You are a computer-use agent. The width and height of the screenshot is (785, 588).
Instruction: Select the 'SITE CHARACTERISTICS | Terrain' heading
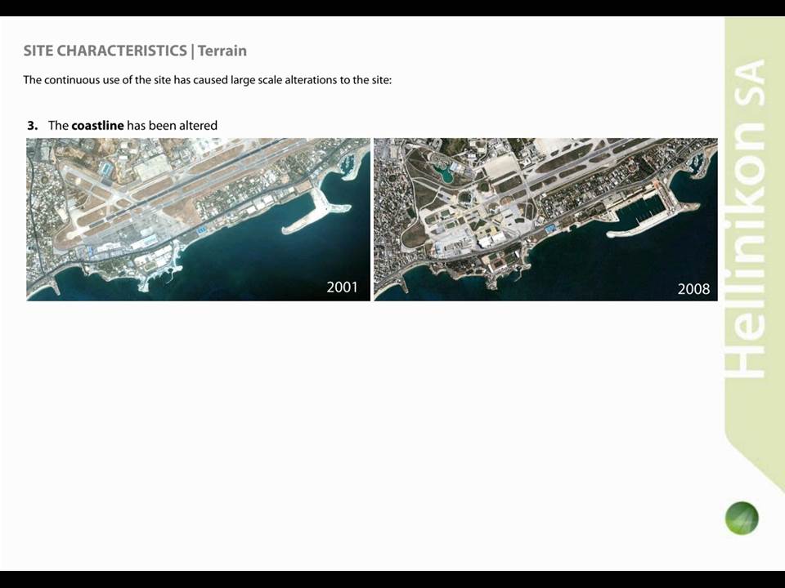(135, 51)
